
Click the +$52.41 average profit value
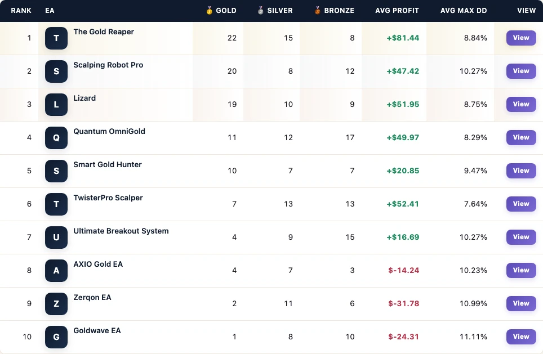[403, 204]
